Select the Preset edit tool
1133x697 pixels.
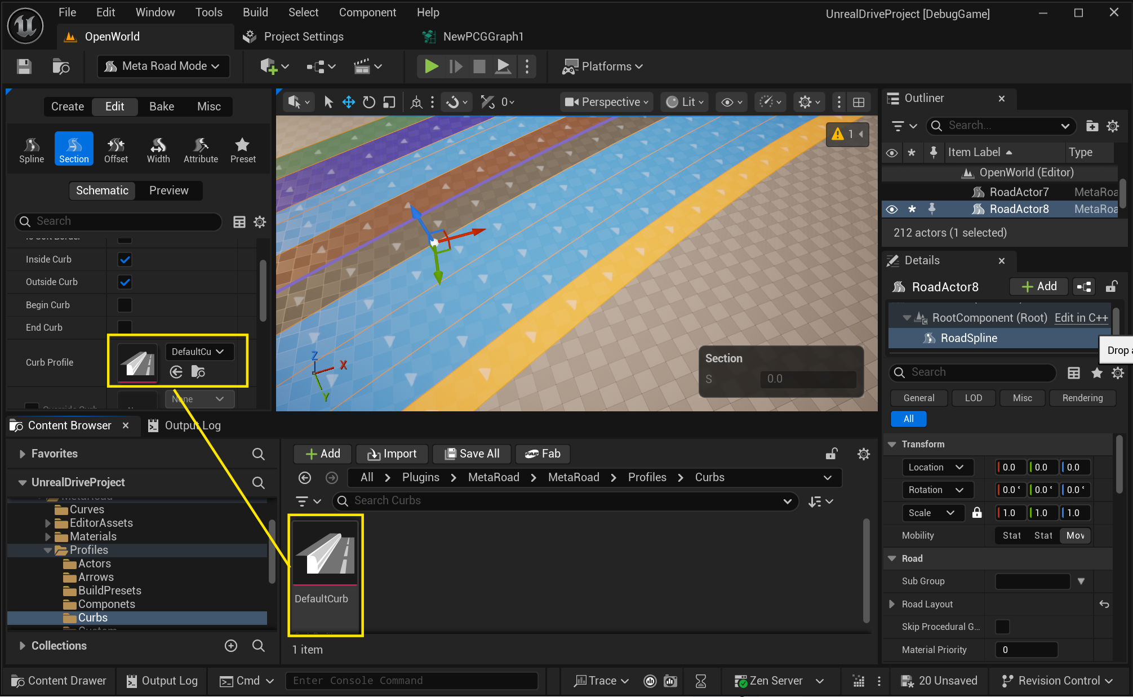click(243, 150)
